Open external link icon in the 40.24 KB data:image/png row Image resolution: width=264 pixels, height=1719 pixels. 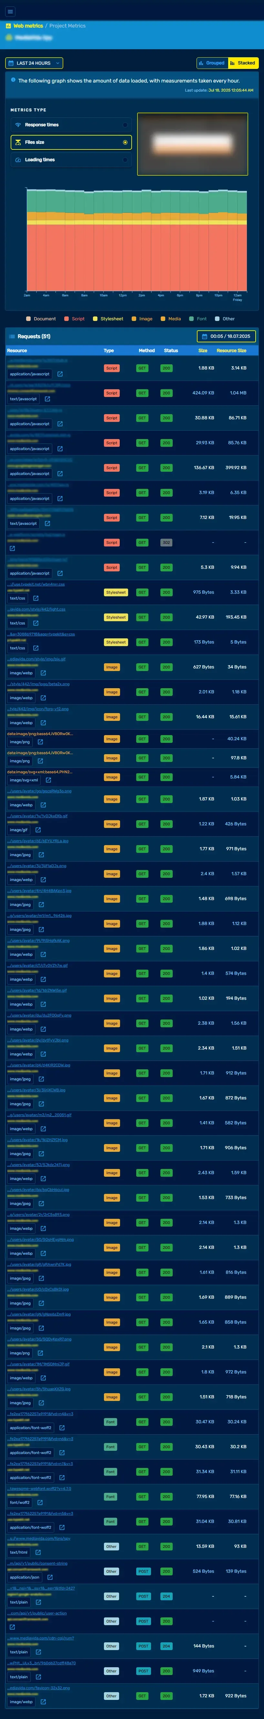click(40, 742)
